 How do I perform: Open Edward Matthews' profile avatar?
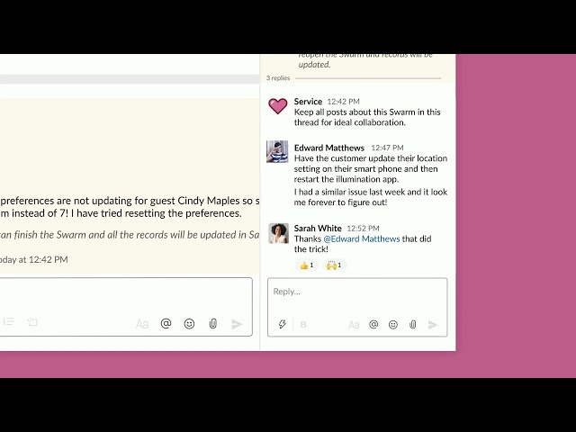[x=278, y=151]
